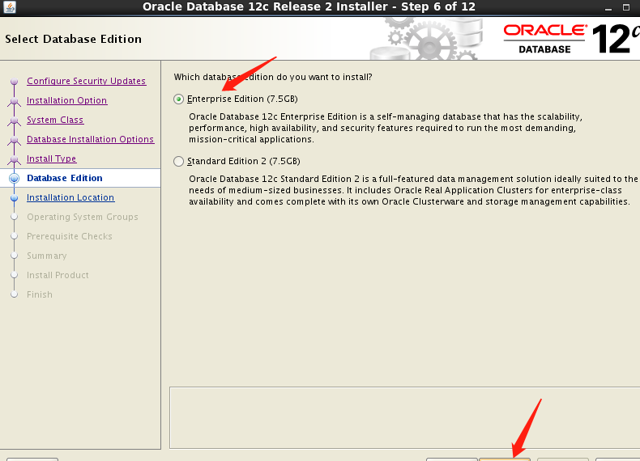
Task: Click the 'Select Database Edition' heading
Action: (x=73, y=39)
